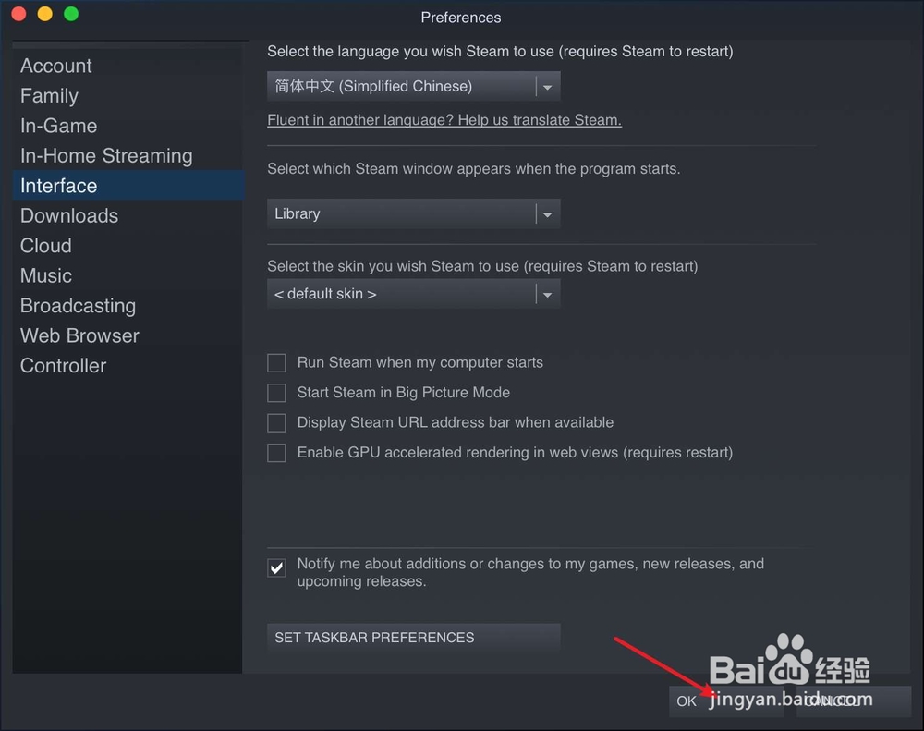Check Start Steam in Big Picture Mode
Image resolution: width=924 pixels, height=731 pixels.
[x=276, y=393]
